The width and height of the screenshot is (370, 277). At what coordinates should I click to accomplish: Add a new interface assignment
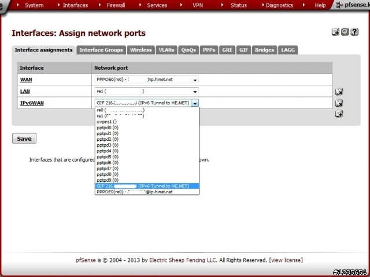point(339,114)
